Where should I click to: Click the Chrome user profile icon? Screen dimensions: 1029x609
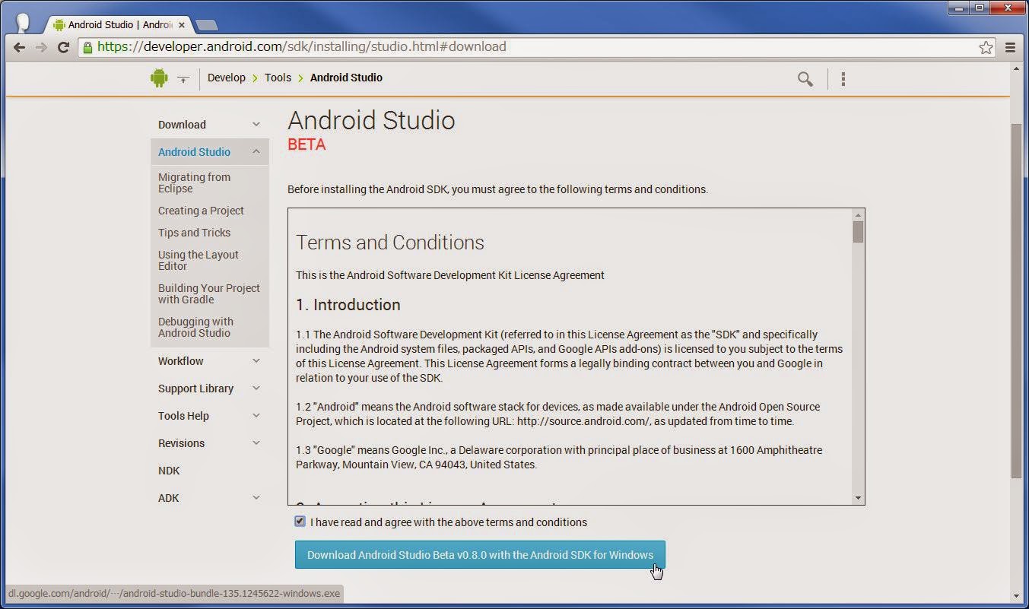[23, 23]
